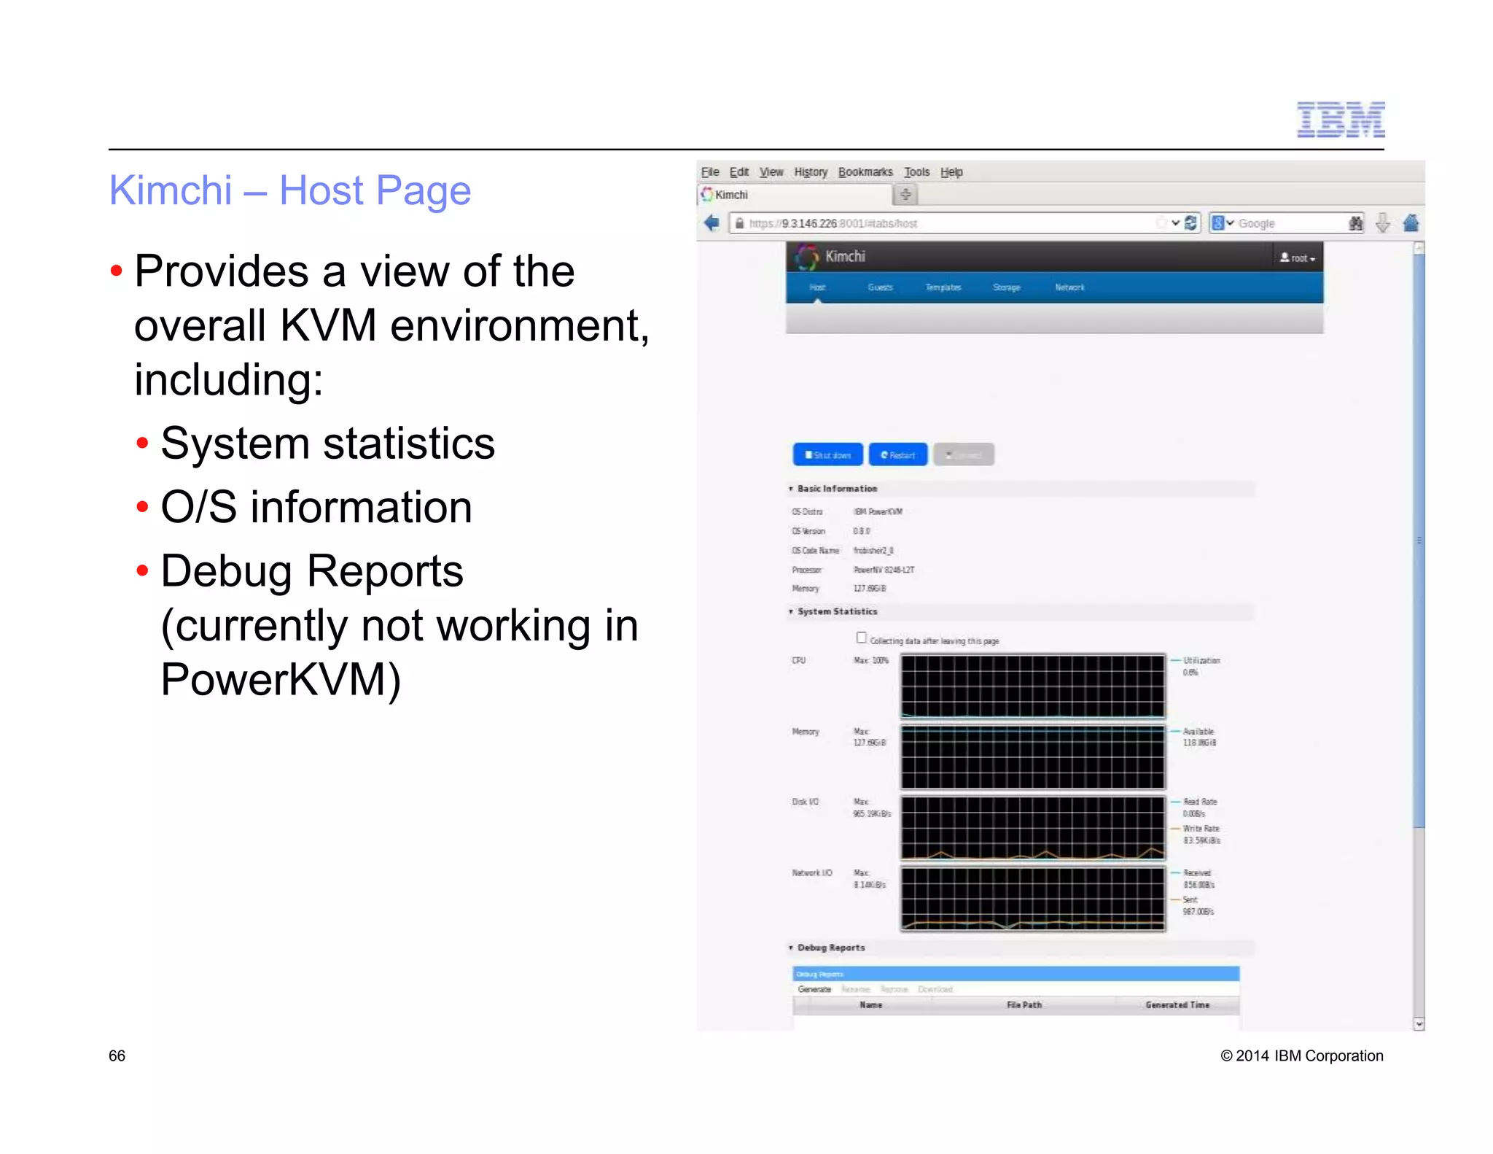1493x1154 pixels.
Task: Click the Name column header
Action: pyautogui.click(x=870, y=1005)
